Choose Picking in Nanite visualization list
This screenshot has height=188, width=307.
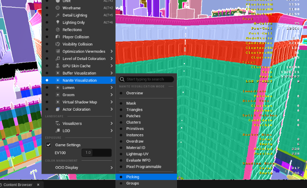[133, 177]
